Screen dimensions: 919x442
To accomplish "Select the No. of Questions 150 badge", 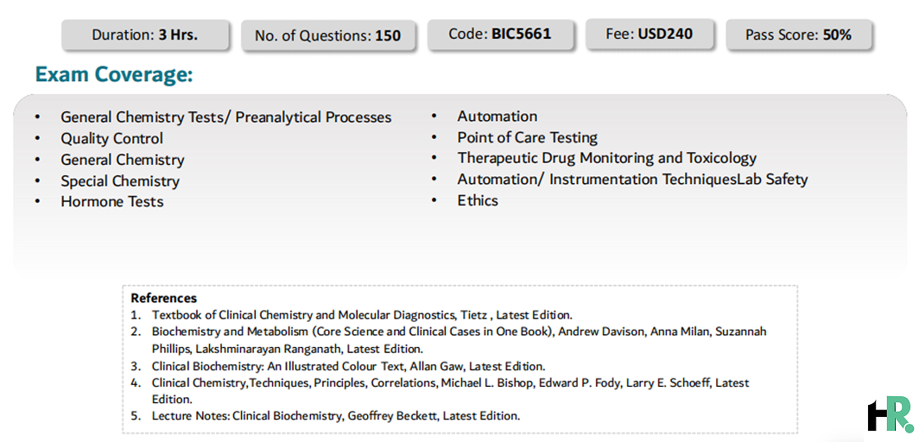I will (327, 35).
